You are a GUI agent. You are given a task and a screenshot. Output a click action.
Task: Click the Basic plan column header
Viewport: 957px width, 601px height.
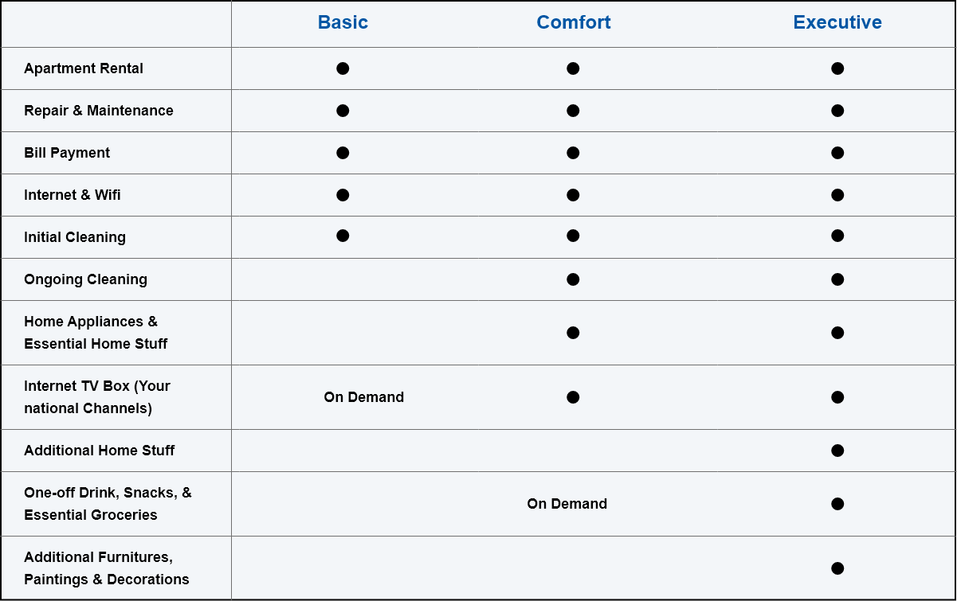tap(343, 22)
